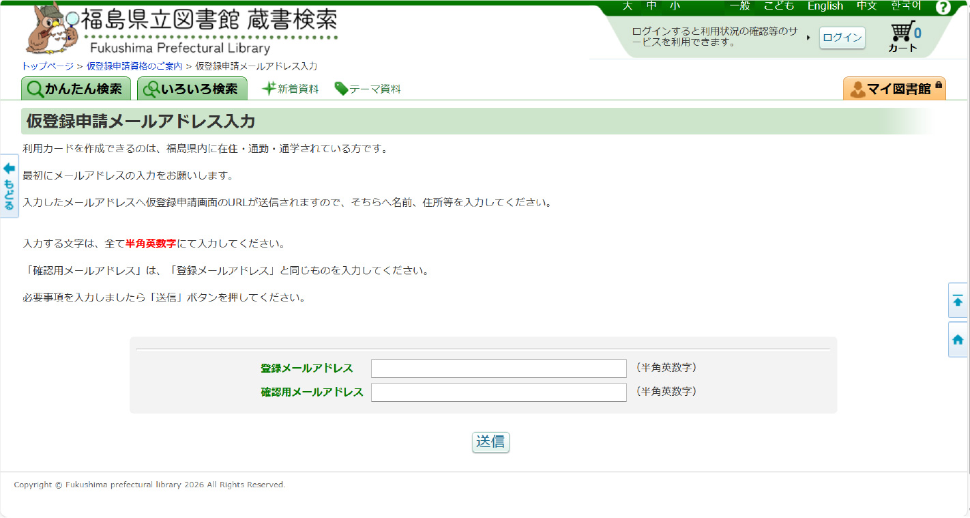
Task: Click the 確認用メールアドレス input field
Action: 498,392
